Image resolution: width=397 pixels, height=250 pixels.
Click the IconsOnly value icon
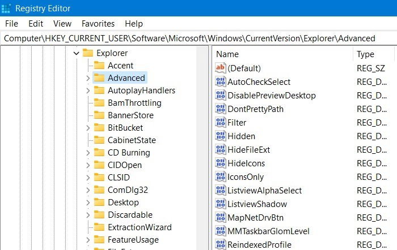[x=220, y=176]
